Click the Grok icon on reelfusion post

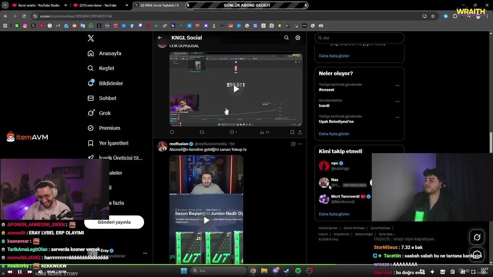pyautogui.click(x=293, y=144)
